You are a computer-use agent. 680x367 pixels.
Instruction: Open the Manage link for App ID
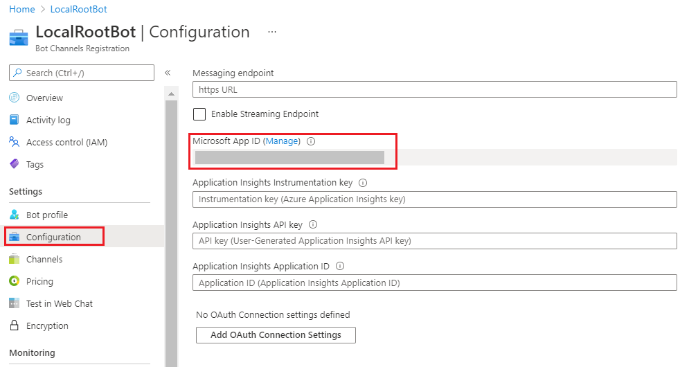click(283, 141)
